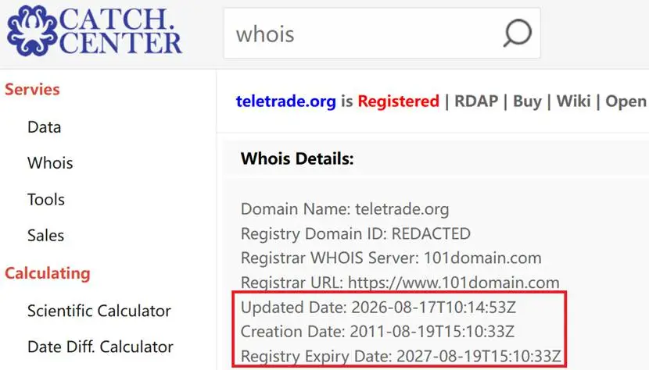Click the teletrade.org domain link
This screenshot has width=649, height=370.
point(285,101)
